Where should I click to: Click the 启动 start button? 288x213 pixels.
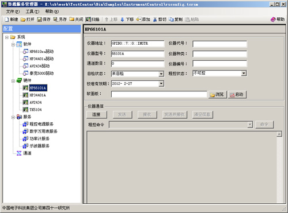tap(237, 95)
